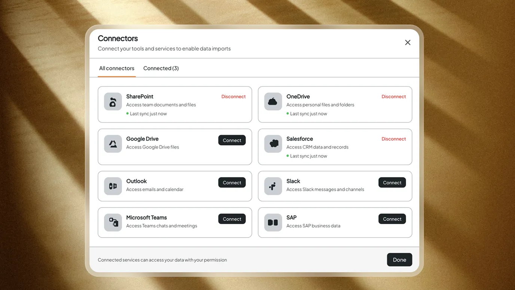Click "Access Slack messages and channels" text
515x290 pixels.
pos(325,190)
